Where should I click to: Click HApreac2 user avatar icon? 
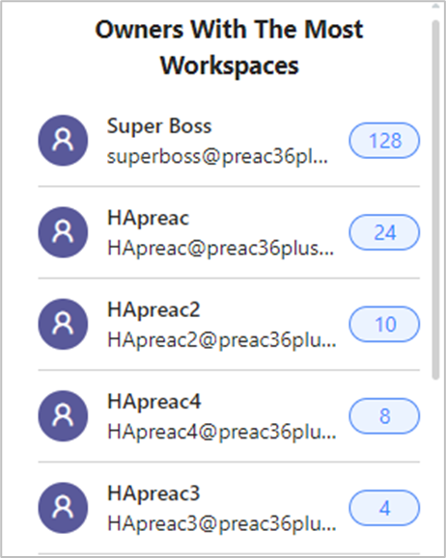click(63, 324)
